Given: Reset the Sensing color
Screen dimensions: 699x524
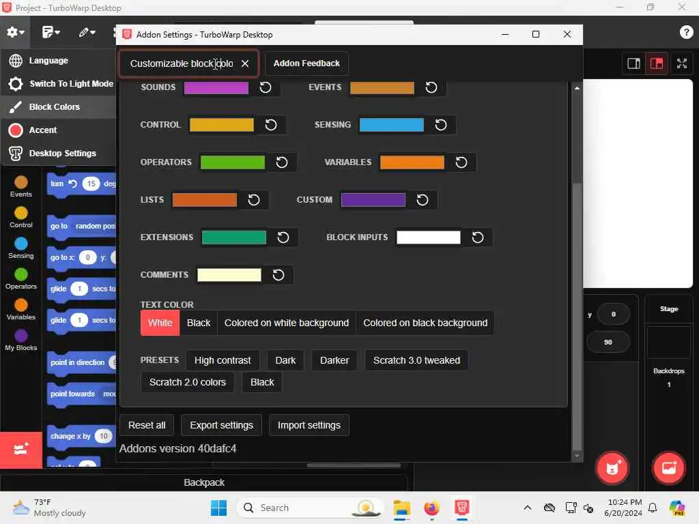Looking at the screenshot, I should [x=440, y=125].
